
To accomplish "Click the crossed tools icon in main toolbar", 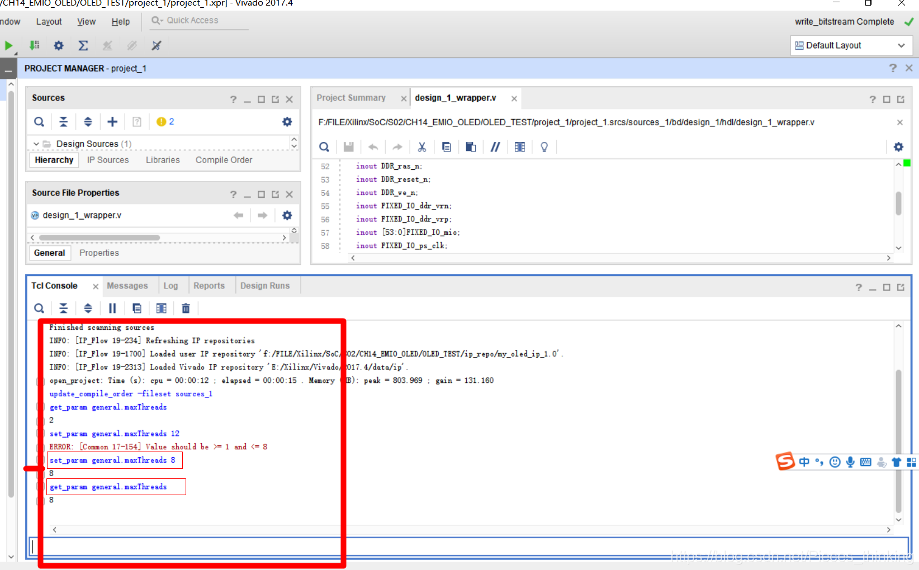I will coord(157,45).
